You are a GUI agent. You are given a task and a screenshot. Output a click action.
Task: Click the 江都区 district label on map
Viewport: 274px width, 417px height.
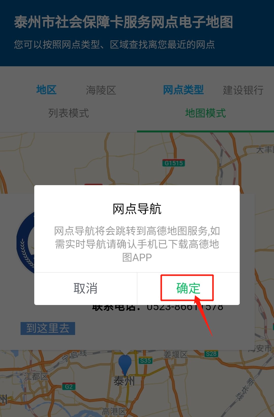(x=36, y=376)
